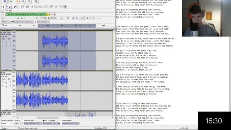Open the recording channels (Stereo) dropdown
The height and width of the screenshot is (130, 231).
tap(29, 22)
